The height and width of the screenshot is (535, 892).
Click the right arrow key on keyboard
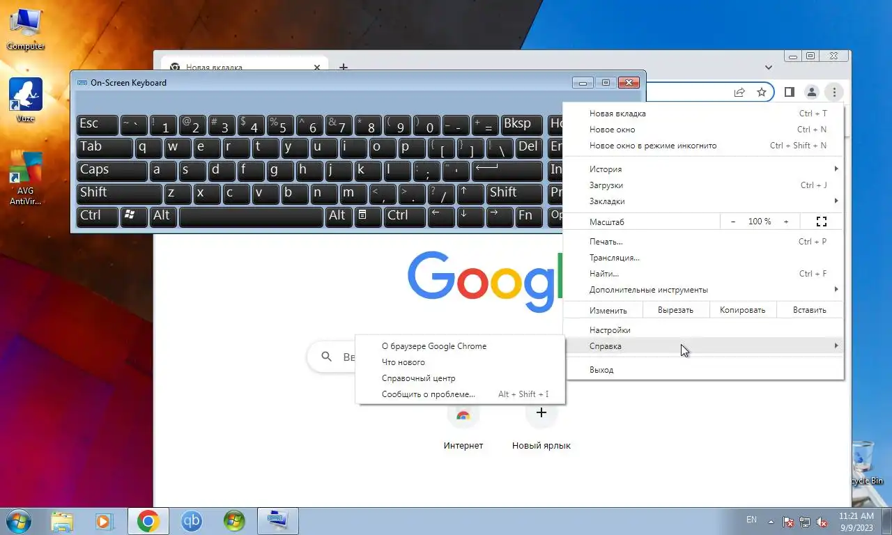pos(500,217)
